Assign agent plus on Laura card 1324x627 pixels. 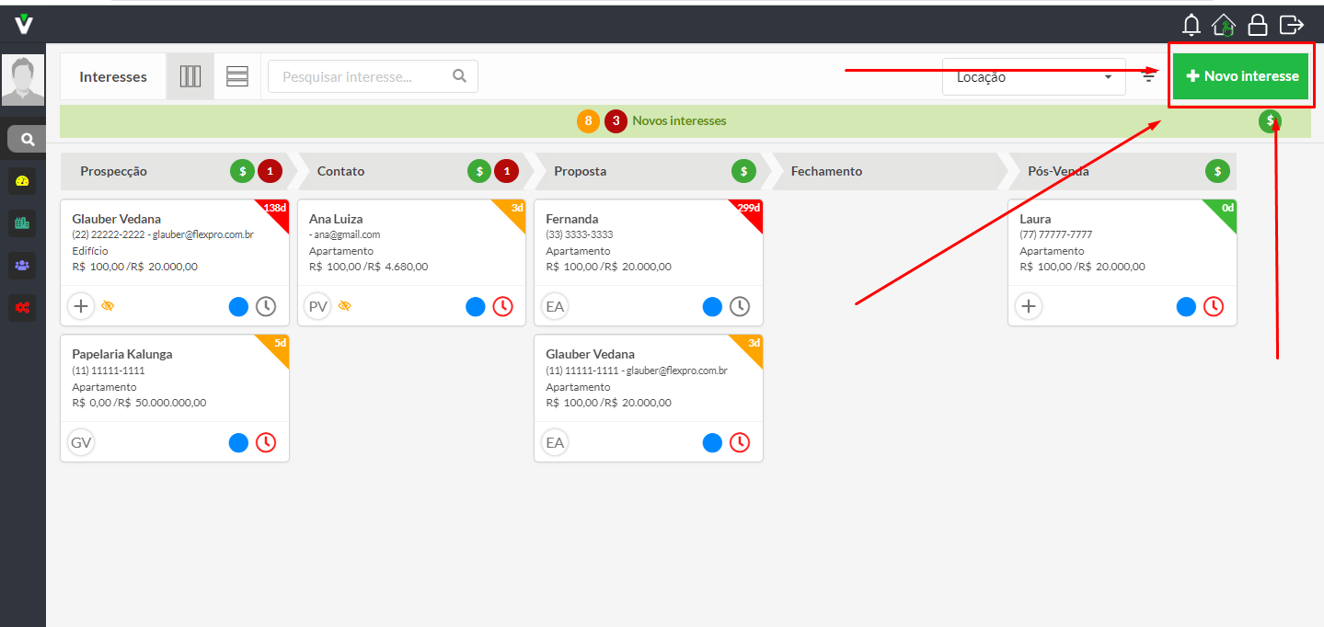(x=1029, y=306)
